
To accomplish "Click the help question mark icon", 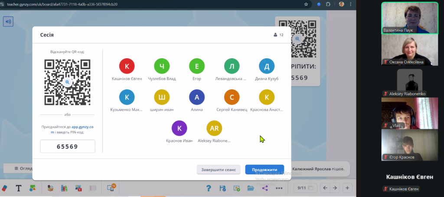I will 209,188.
